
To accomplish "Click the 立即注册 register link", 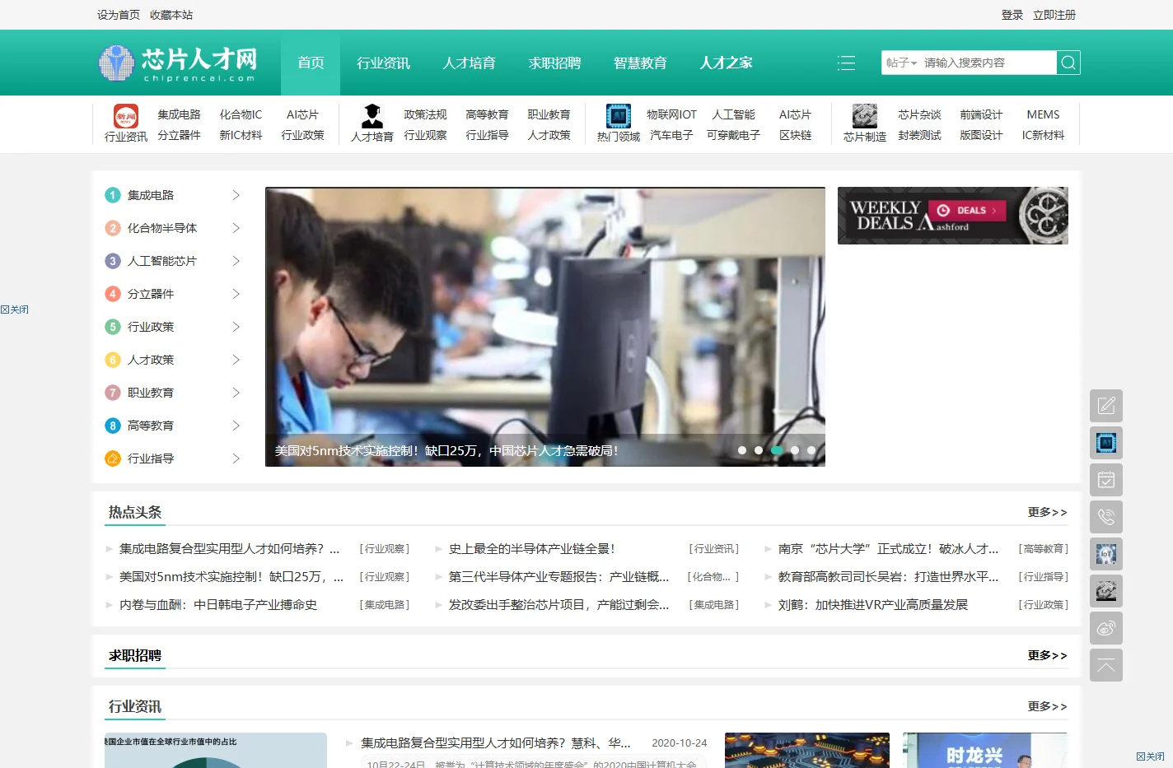I will point(1054,15).
